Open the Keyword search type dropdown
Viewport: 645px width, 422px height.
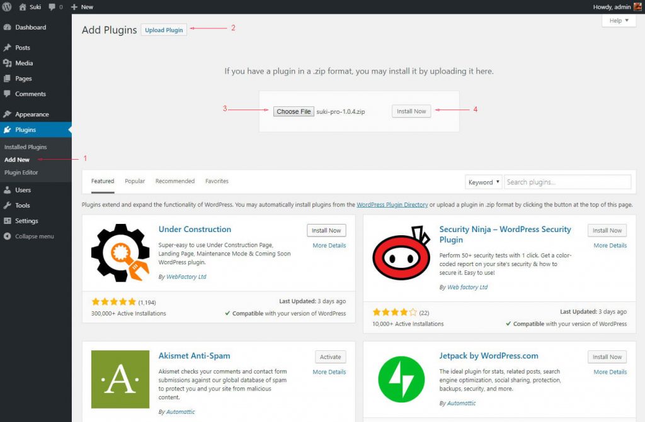[483, 182]
